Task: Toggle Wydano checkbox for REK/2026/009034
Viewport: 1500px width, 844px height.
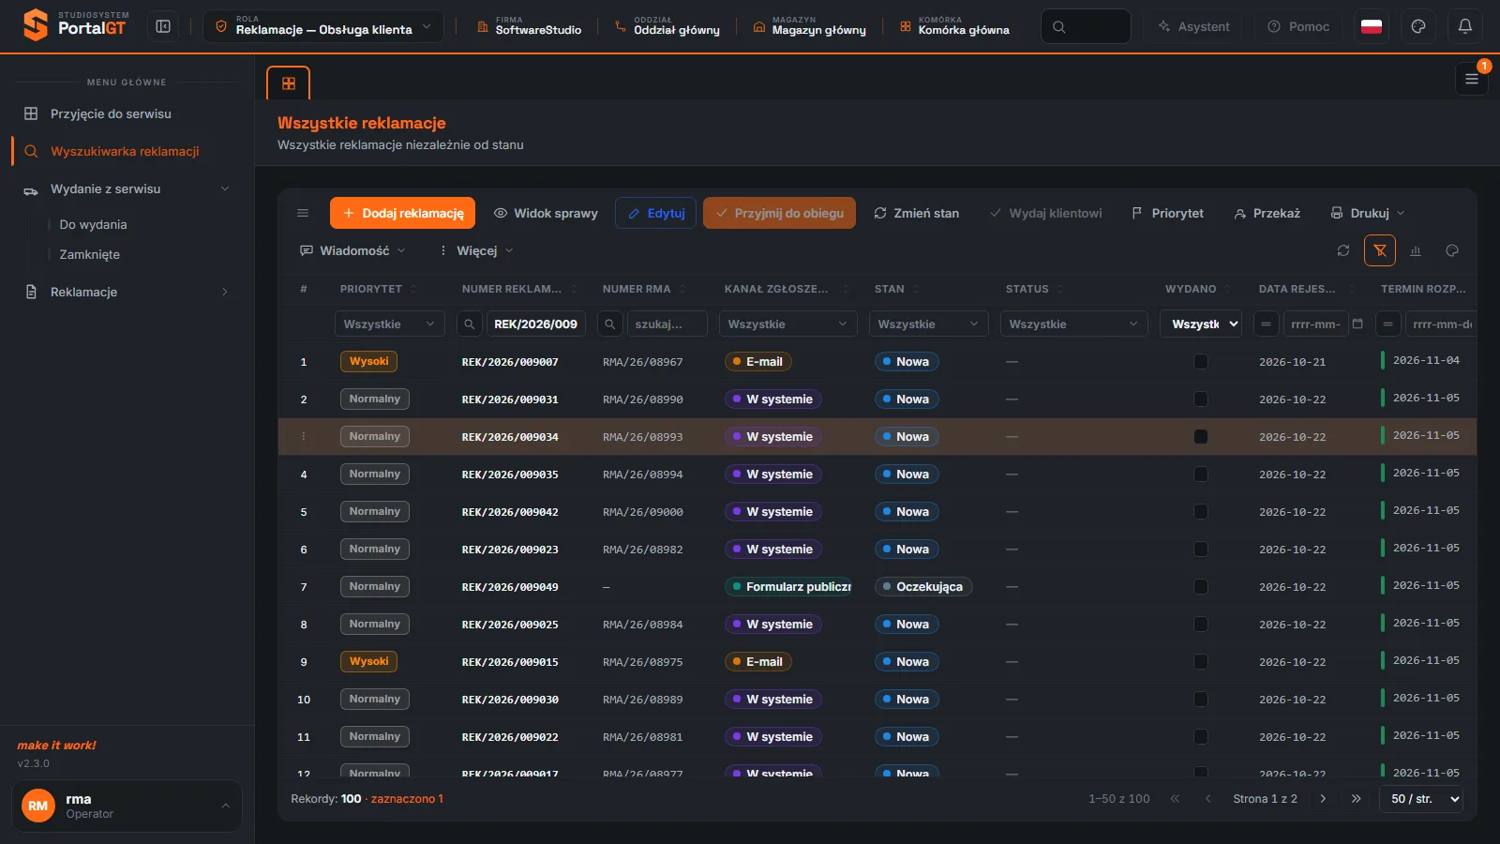Action: 1201,437
